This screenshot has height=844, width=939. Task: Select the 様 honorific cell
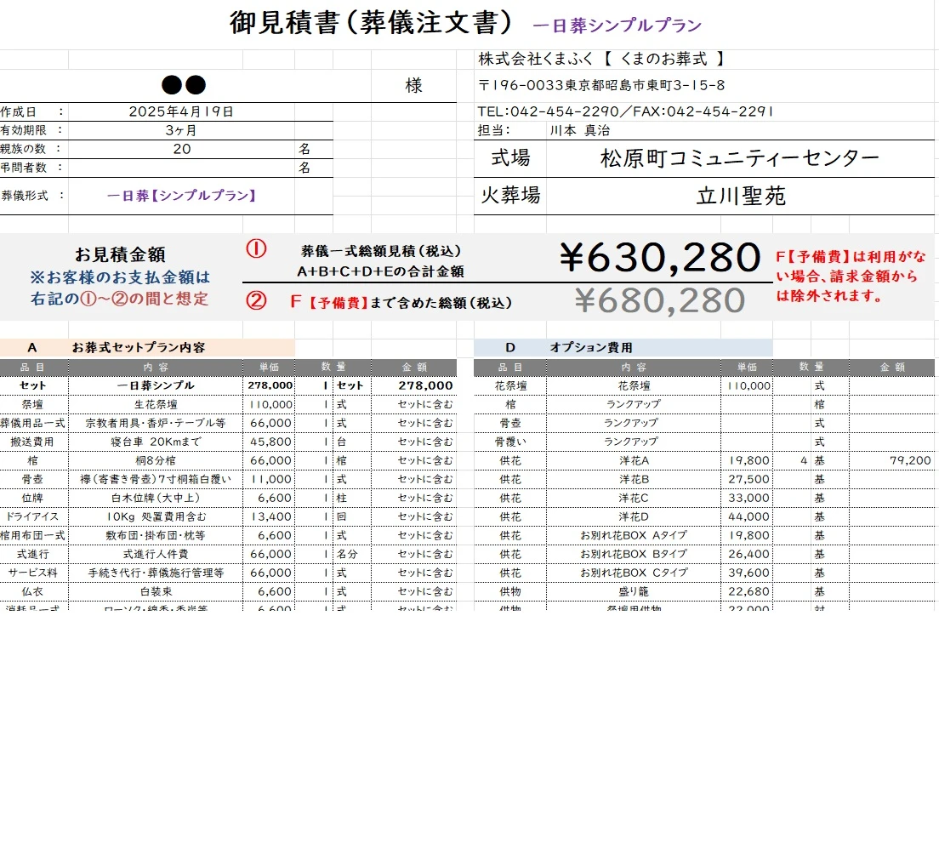pos(414,86)
